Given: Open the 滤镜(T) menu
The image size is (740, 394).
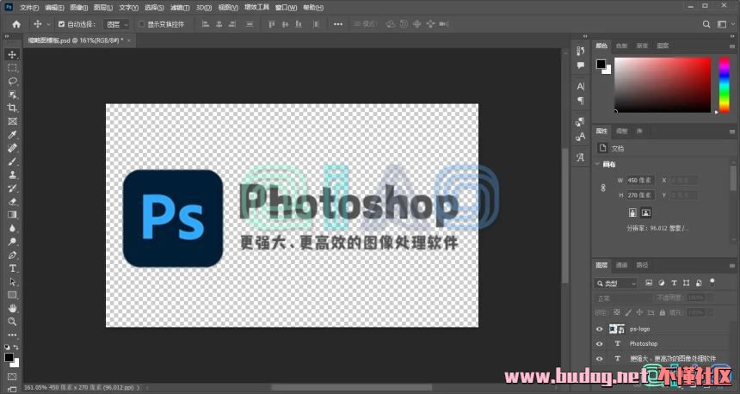Looking at the screenshot, I should point(180,8).
